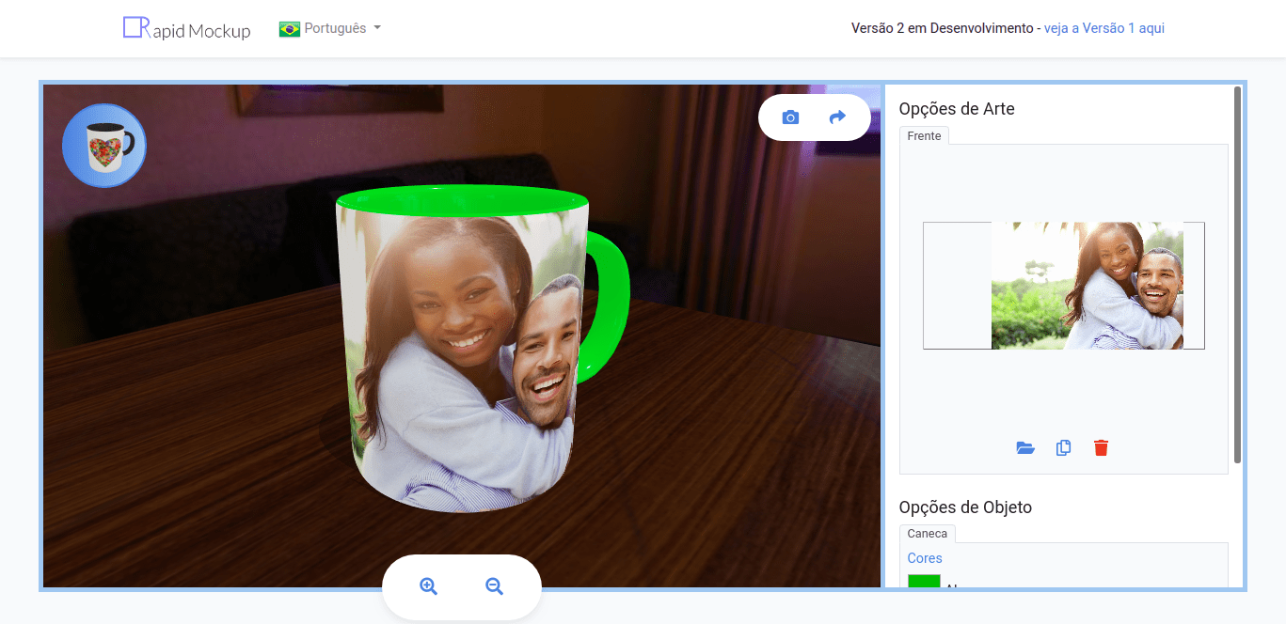Open the veja a Versão 1 aqui link

(x=1103, y=28)
